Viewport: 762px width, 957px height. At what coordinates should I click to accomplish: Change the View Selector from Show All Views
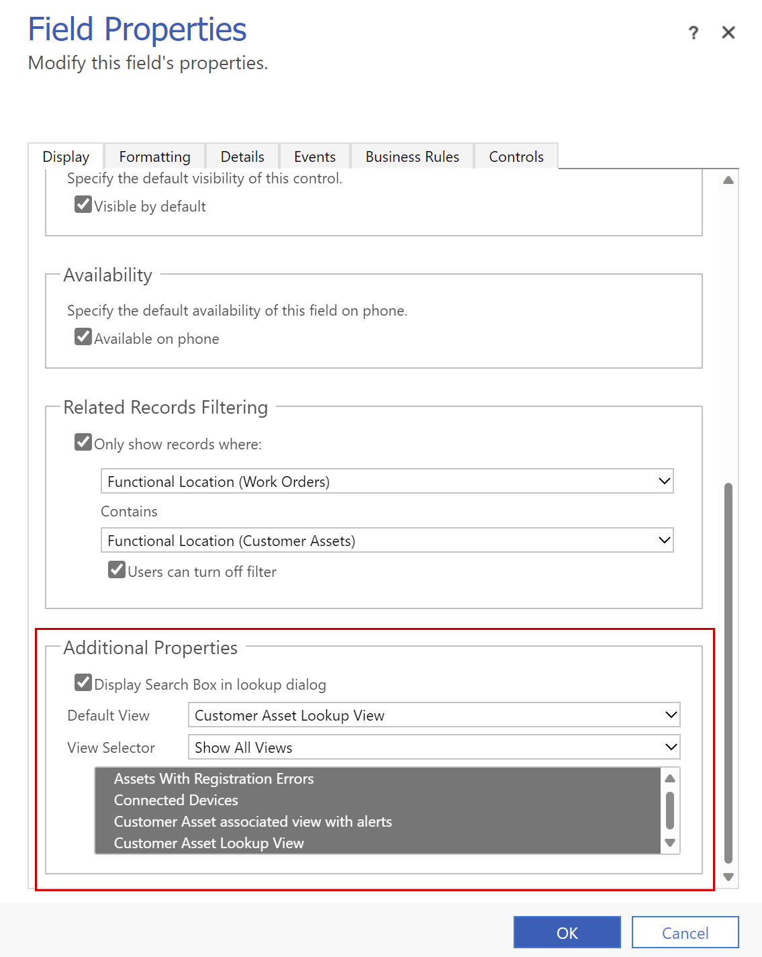point(669,747)
